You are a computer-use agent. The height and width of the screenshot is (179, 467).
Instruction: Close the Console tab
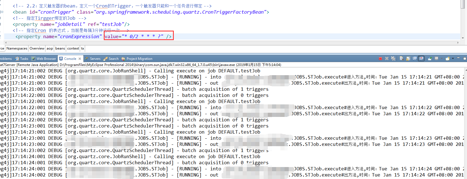click(x=80, y=59)
